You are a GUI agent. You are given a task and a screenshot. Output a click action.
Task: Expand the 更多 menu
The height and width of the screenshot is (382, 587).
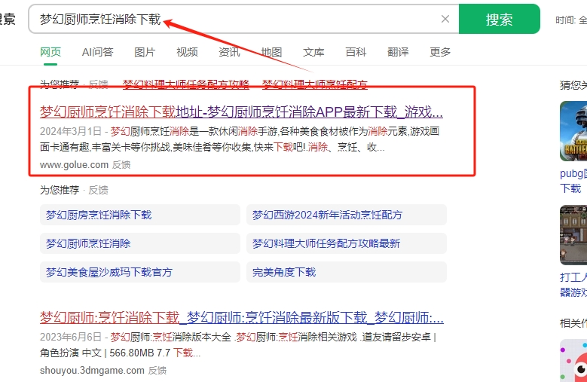click(x=440, y=52)
